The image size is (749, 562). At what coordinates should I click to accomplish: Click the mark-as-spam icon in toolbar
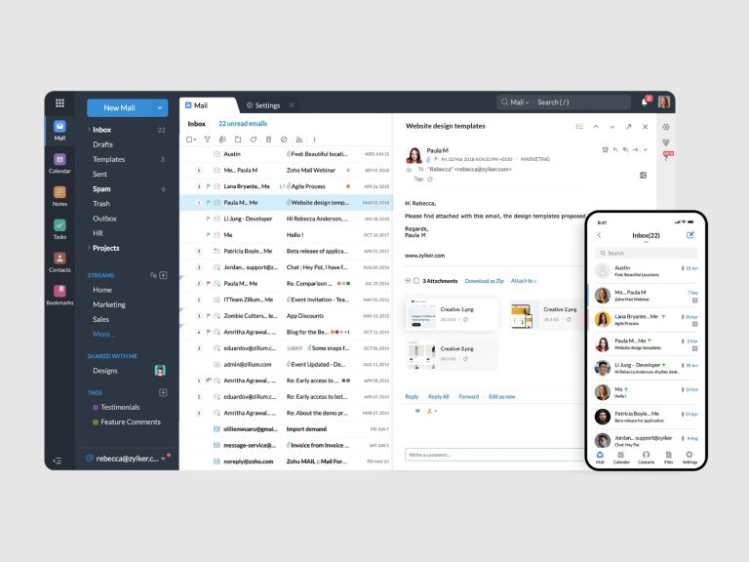click(x=284, y=140)
